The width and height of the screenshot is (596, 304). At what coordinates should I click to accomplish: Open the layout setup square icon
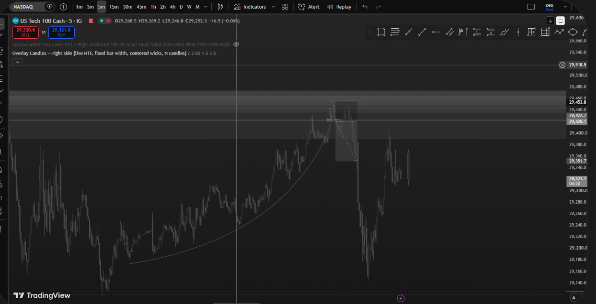pyautogui.click(x=531, y=7)
